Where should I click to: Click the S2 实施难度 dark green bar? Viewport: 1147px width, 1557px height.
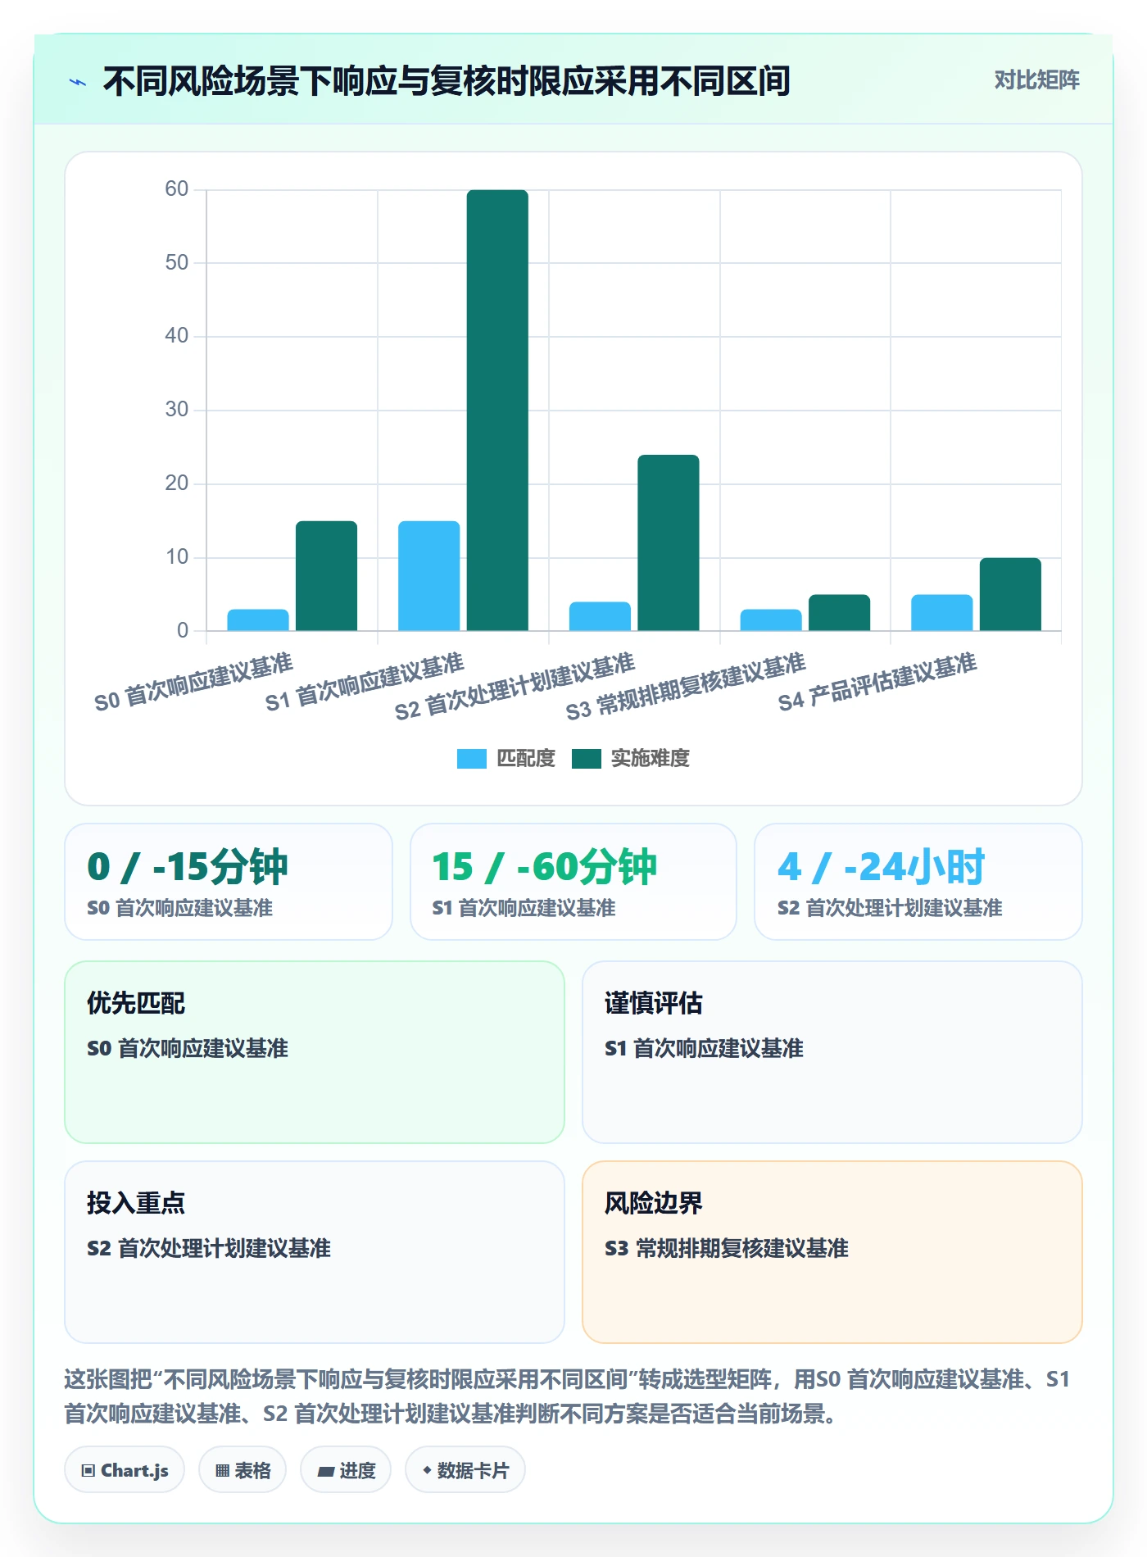tap(669, 542)
